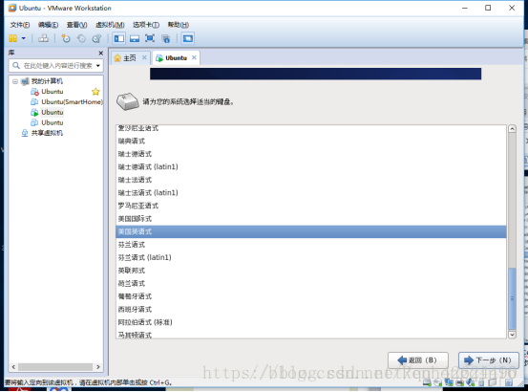This screenshot has height=392, width=528.
Task: Close the Ubuntu tab
Action: [x=194, y=57]
